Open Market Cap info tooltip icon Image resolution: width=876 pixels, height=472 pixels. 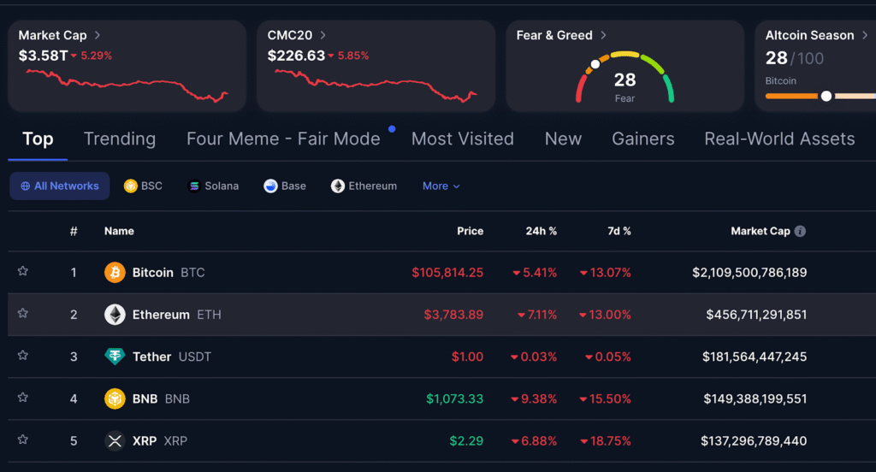coord(800,232)
